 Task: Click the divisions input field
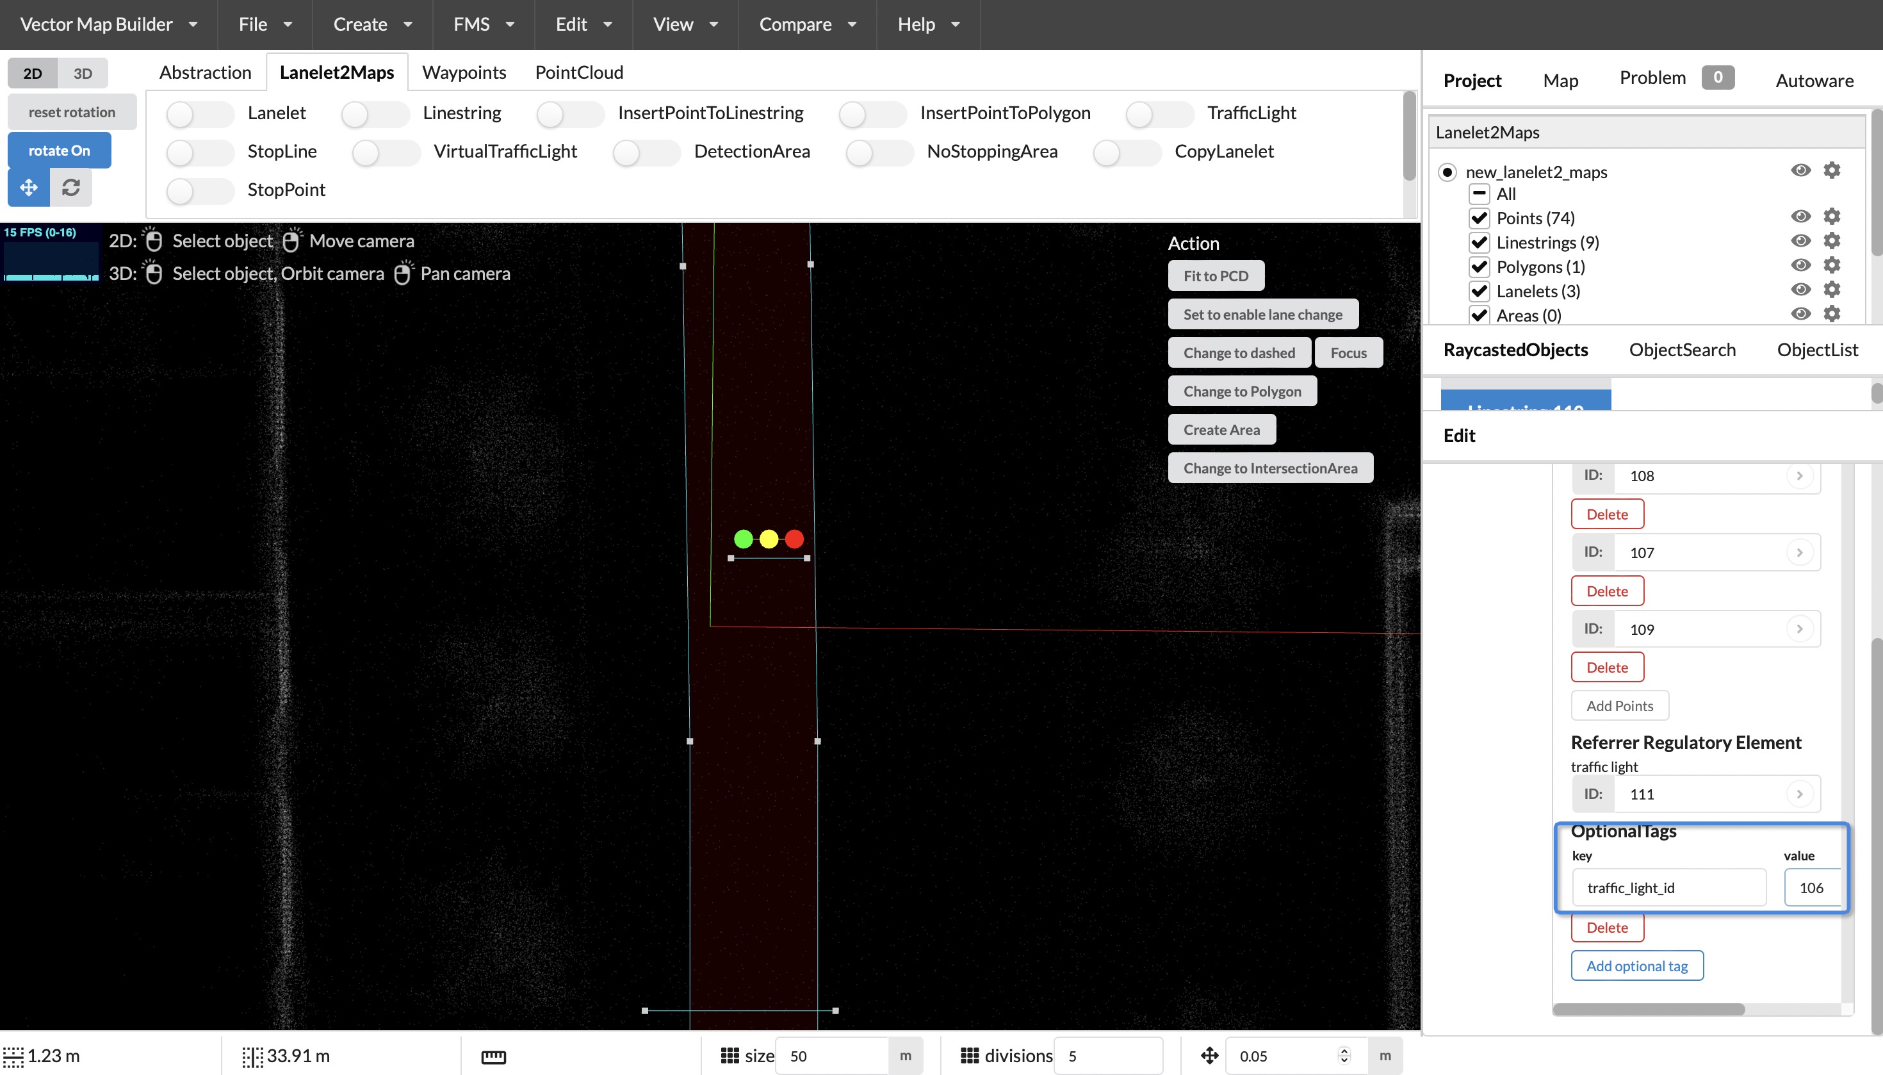click(x=1108, y=1056)
